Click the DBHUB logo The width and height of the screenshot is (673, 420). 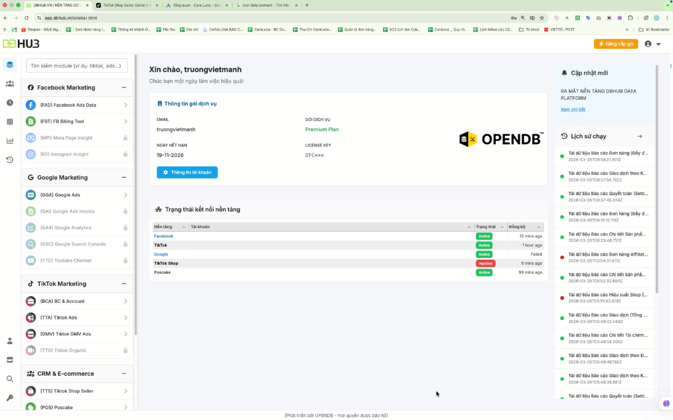(x=21, y=44)
